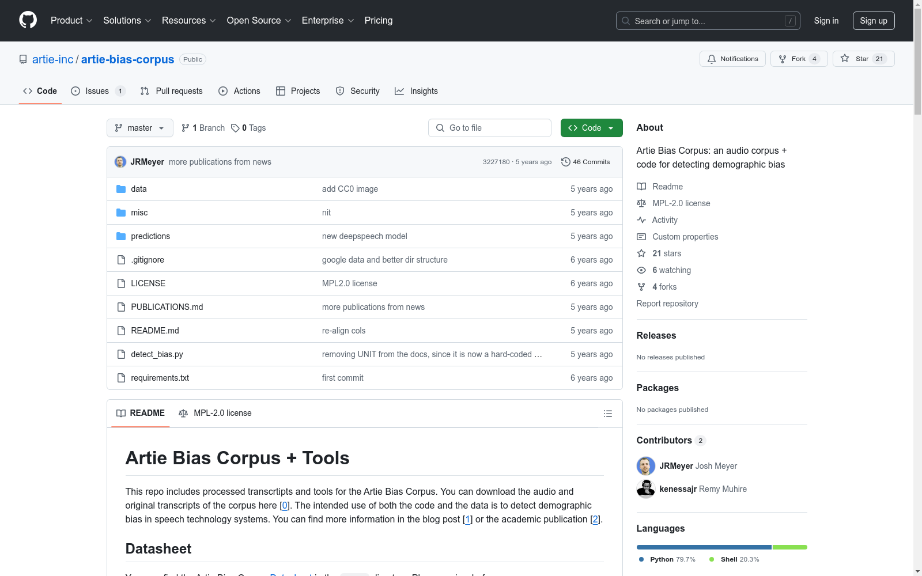Click the forks icon in About
The image size is (922, 576).
[641, 287]
